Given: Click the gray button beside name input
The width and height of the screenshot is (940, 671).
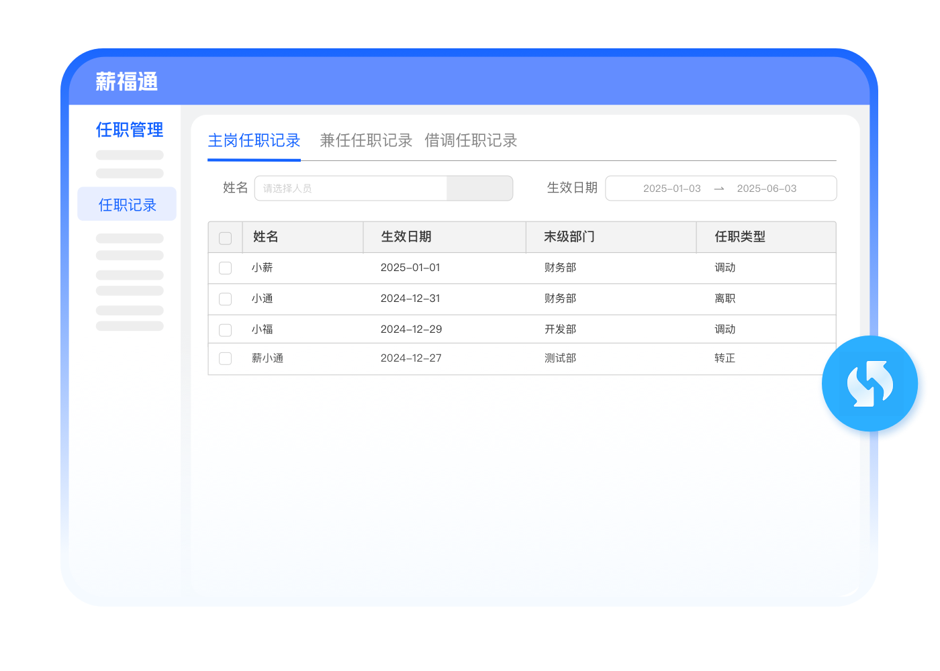Looking at the screenshot, I should 479,189.
